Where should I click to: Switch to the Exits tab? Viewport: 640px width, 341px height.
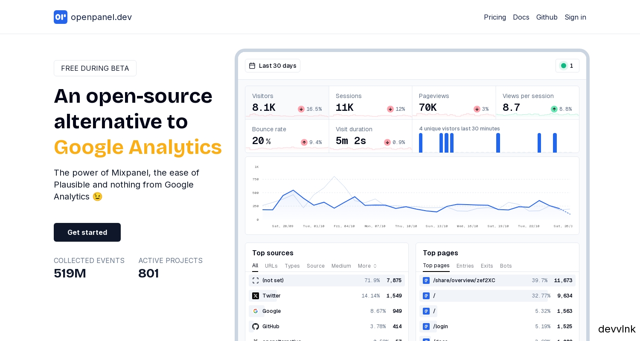point(487,266)
